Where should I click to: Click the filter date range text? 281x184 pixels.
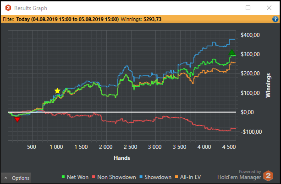point(67,19)
